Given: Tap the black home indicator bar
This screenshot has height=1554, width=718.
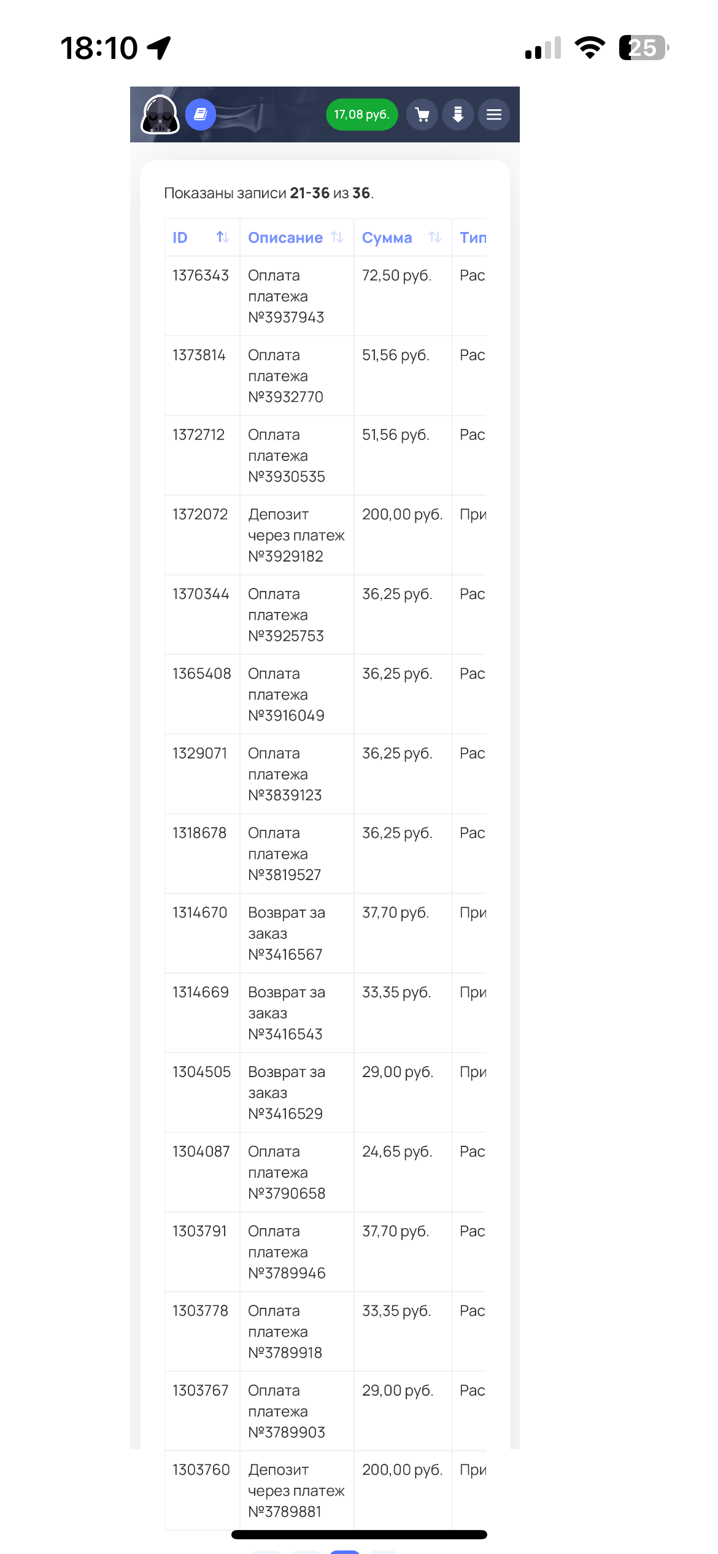Looking at the screenshot, I should click(359, 1534).
